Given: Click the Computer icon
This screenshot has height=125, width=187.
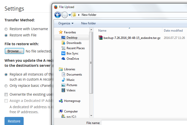Looking at the screenshot, I should [61, 111].
